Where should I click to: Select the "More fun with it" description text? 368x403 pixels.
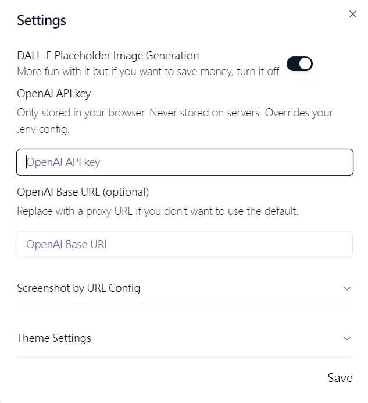tap(149, 72)
